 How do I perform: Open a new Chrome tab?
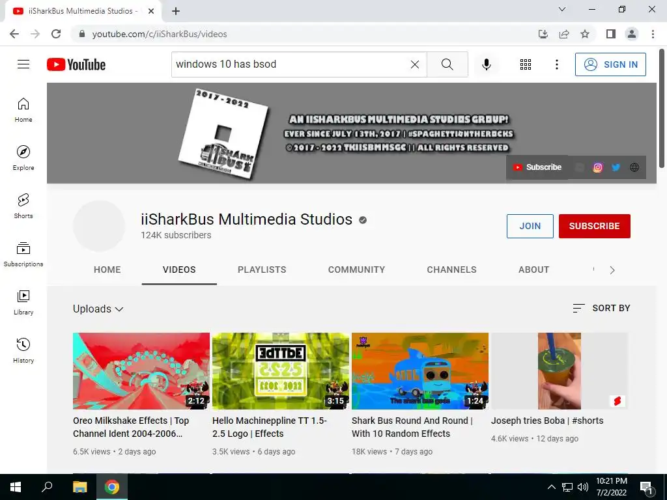point(176,11)
